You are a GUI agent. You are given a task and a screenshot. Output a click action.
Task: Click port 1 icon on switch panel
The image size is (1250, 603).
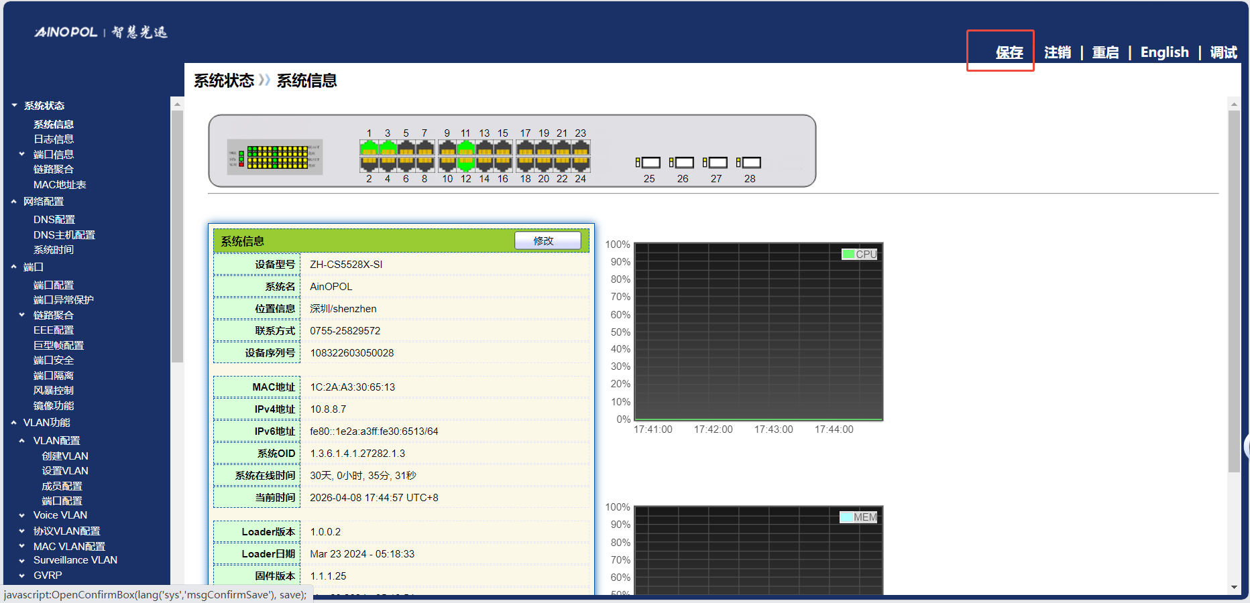coord(369,147)
